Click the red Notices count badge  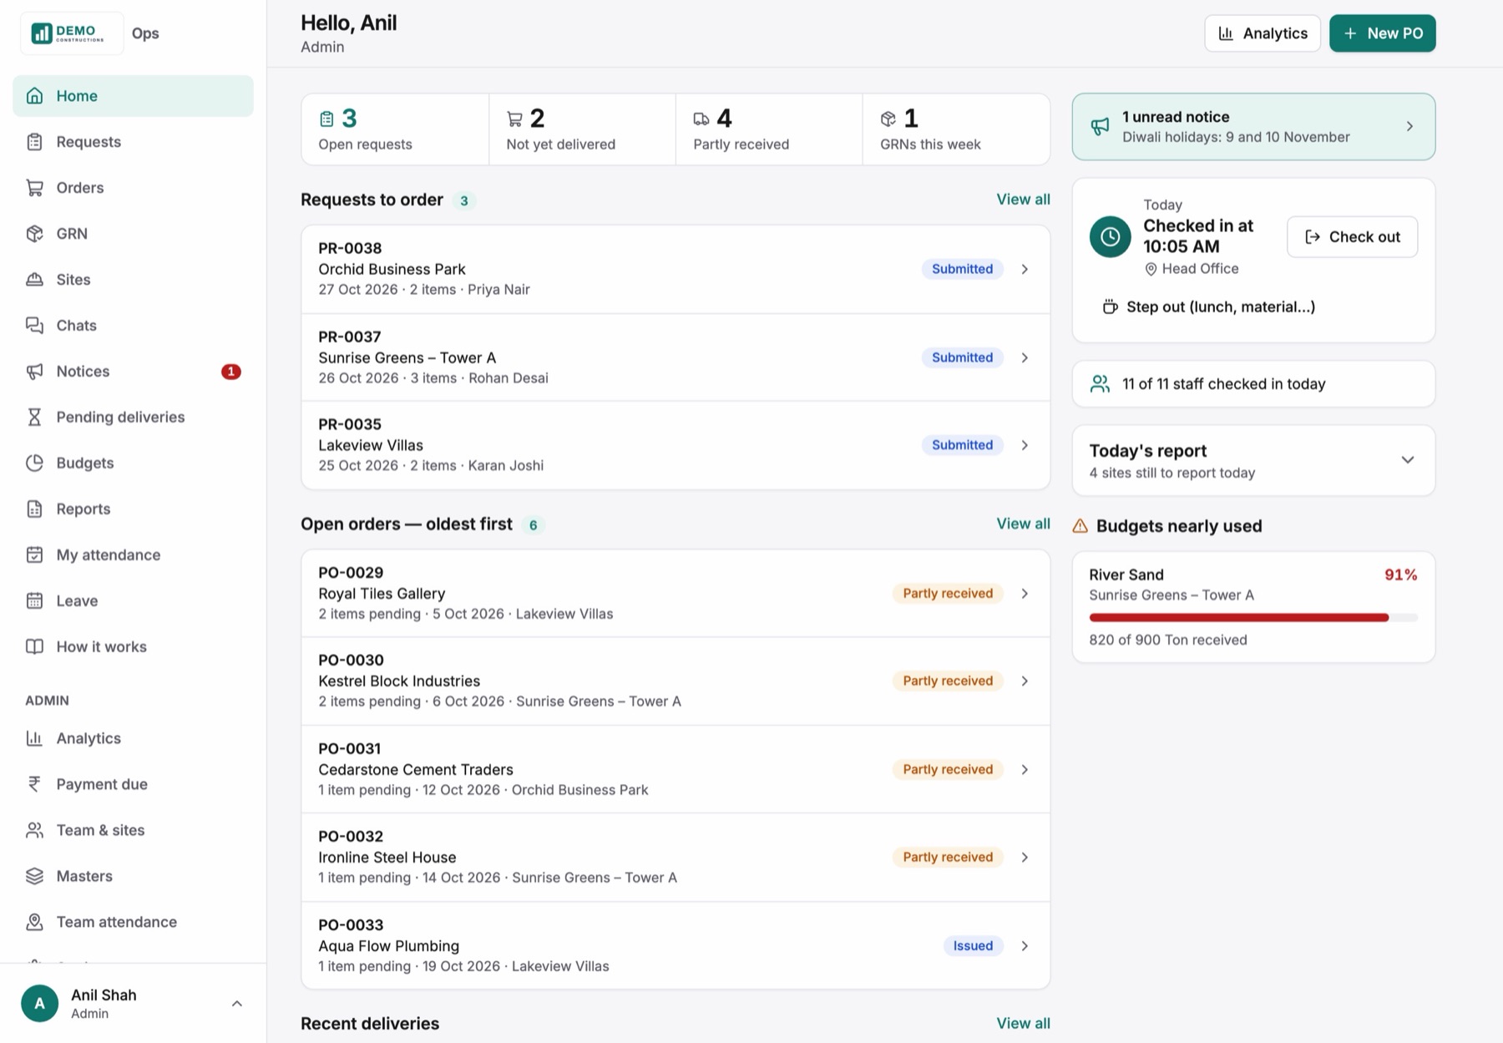click(230, 372)
